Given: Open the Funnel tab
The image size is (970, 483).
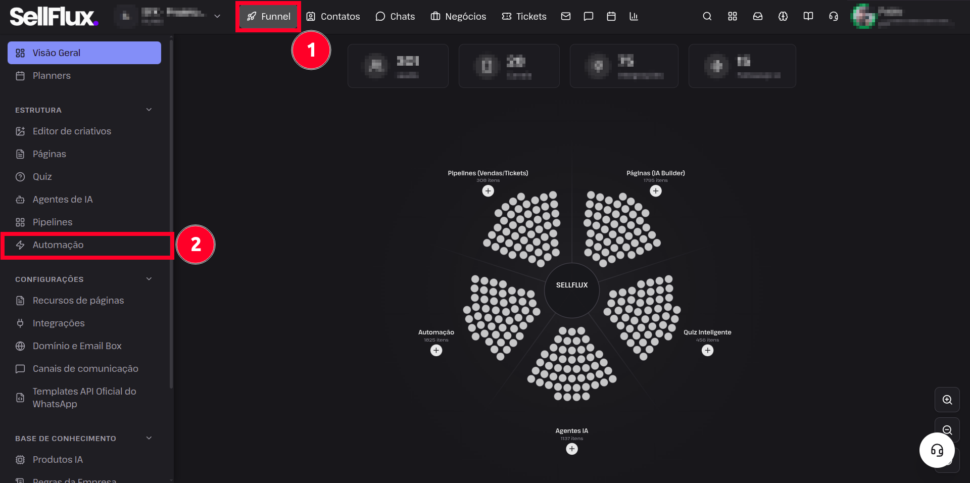Looking at the screenshot, I should click(268, 17).
